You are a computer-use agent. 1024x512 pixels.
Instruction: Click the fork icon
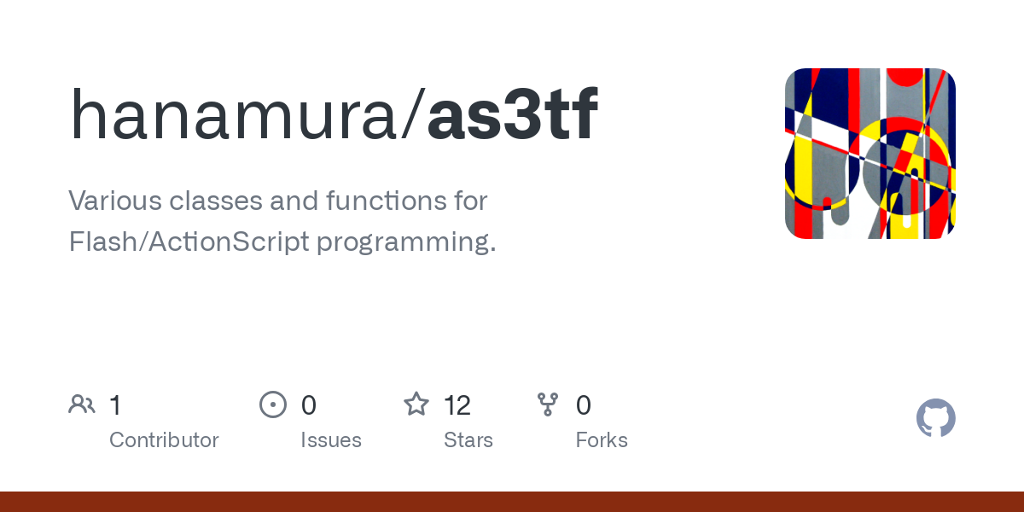pos(548,404)
